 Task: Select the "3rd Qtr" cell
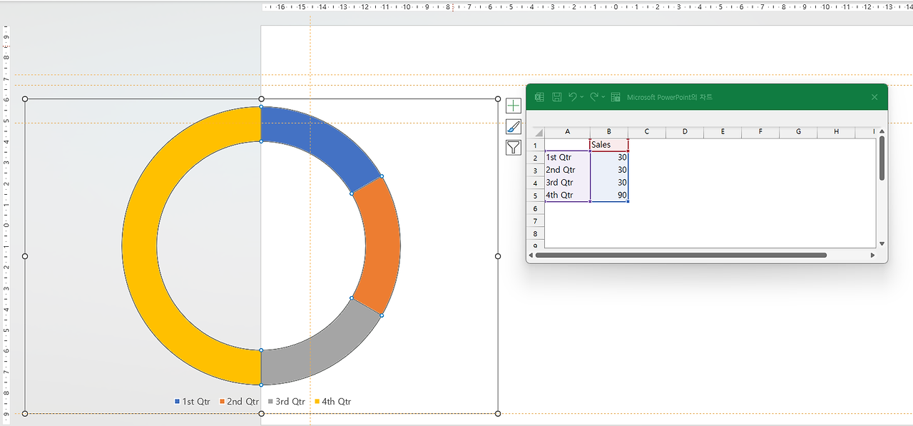click(567, 183)
